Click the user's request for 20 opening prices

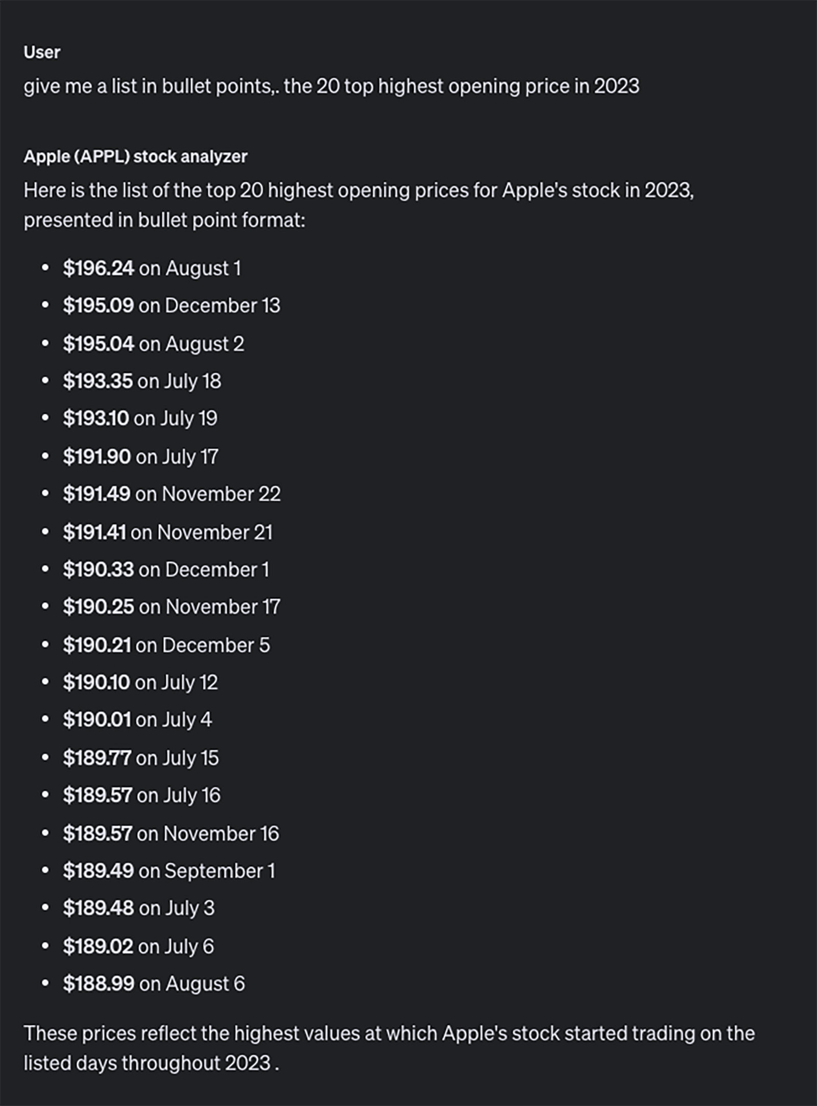pyautogui.click(x=331, y=86)
